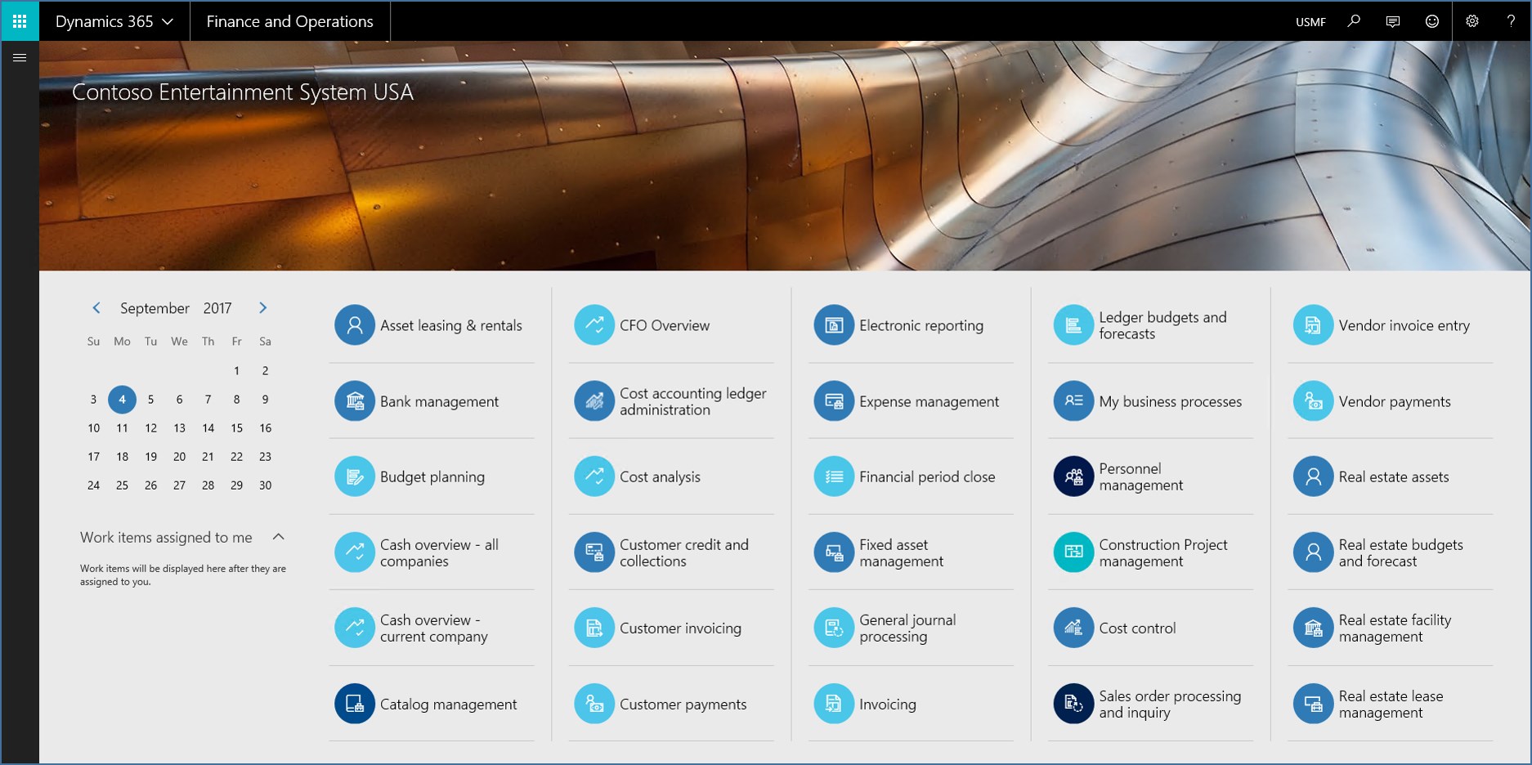Screen dimensions: 1532x765
Task: Select September 1 in the calendar
Action: 236,371
